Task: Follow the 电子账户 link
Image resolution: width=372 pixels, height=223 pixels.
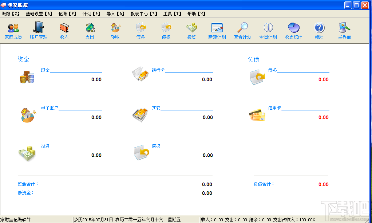Action: point(50,108)
